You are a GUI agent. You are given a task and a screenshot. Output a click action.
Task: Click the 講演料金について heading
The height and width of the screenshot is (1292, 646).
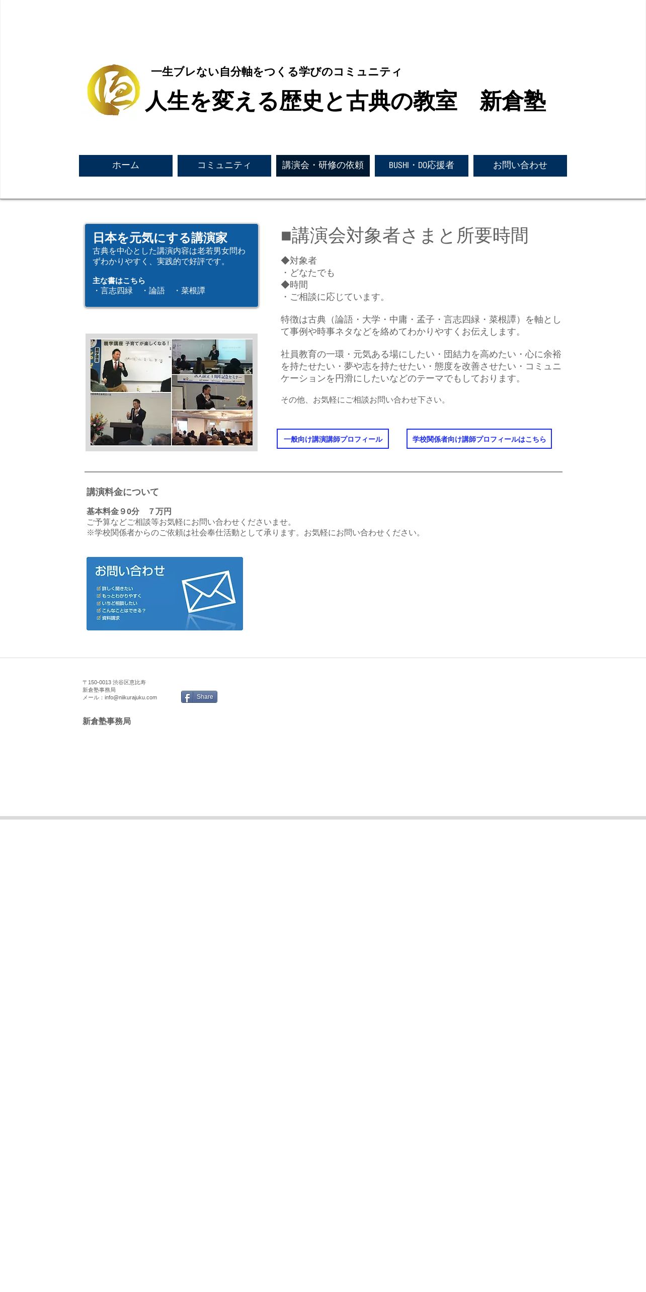click(123, 492)
